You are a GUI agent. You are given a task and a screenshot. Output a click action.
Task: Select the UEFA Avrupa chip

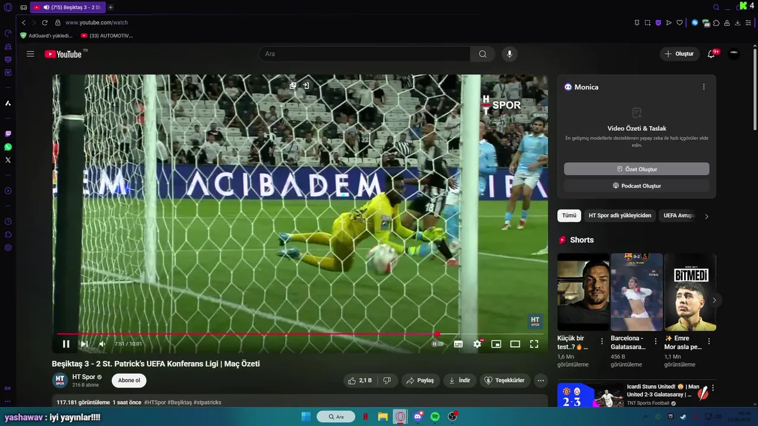[x=679, y=215]
